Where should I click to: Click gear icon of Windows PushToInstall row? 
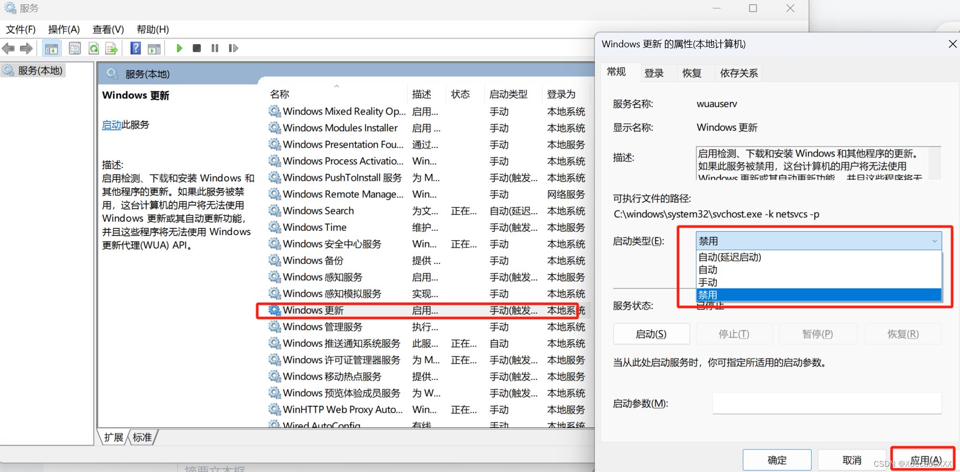275,178
